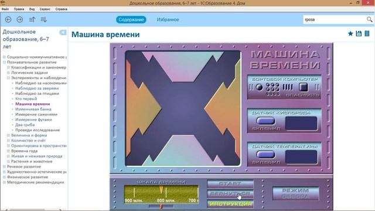Collapse Эксперименты и наблюдения node

point(8,78)
